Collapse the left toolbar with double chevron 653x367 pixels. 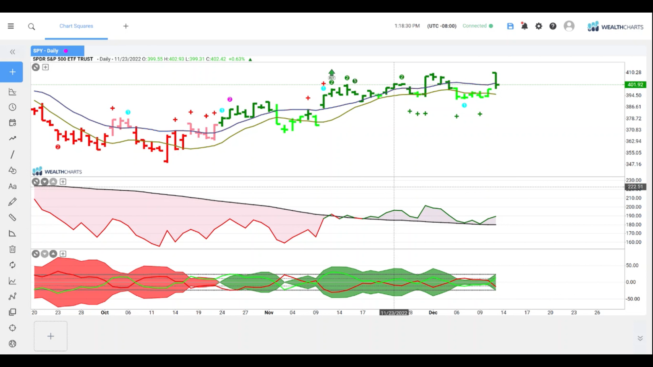[13, 52]
